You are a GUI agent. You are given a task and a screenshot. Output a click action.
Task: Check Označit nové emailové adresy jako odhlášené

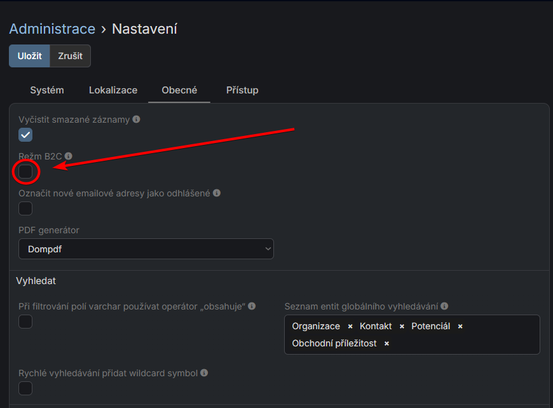25,208
